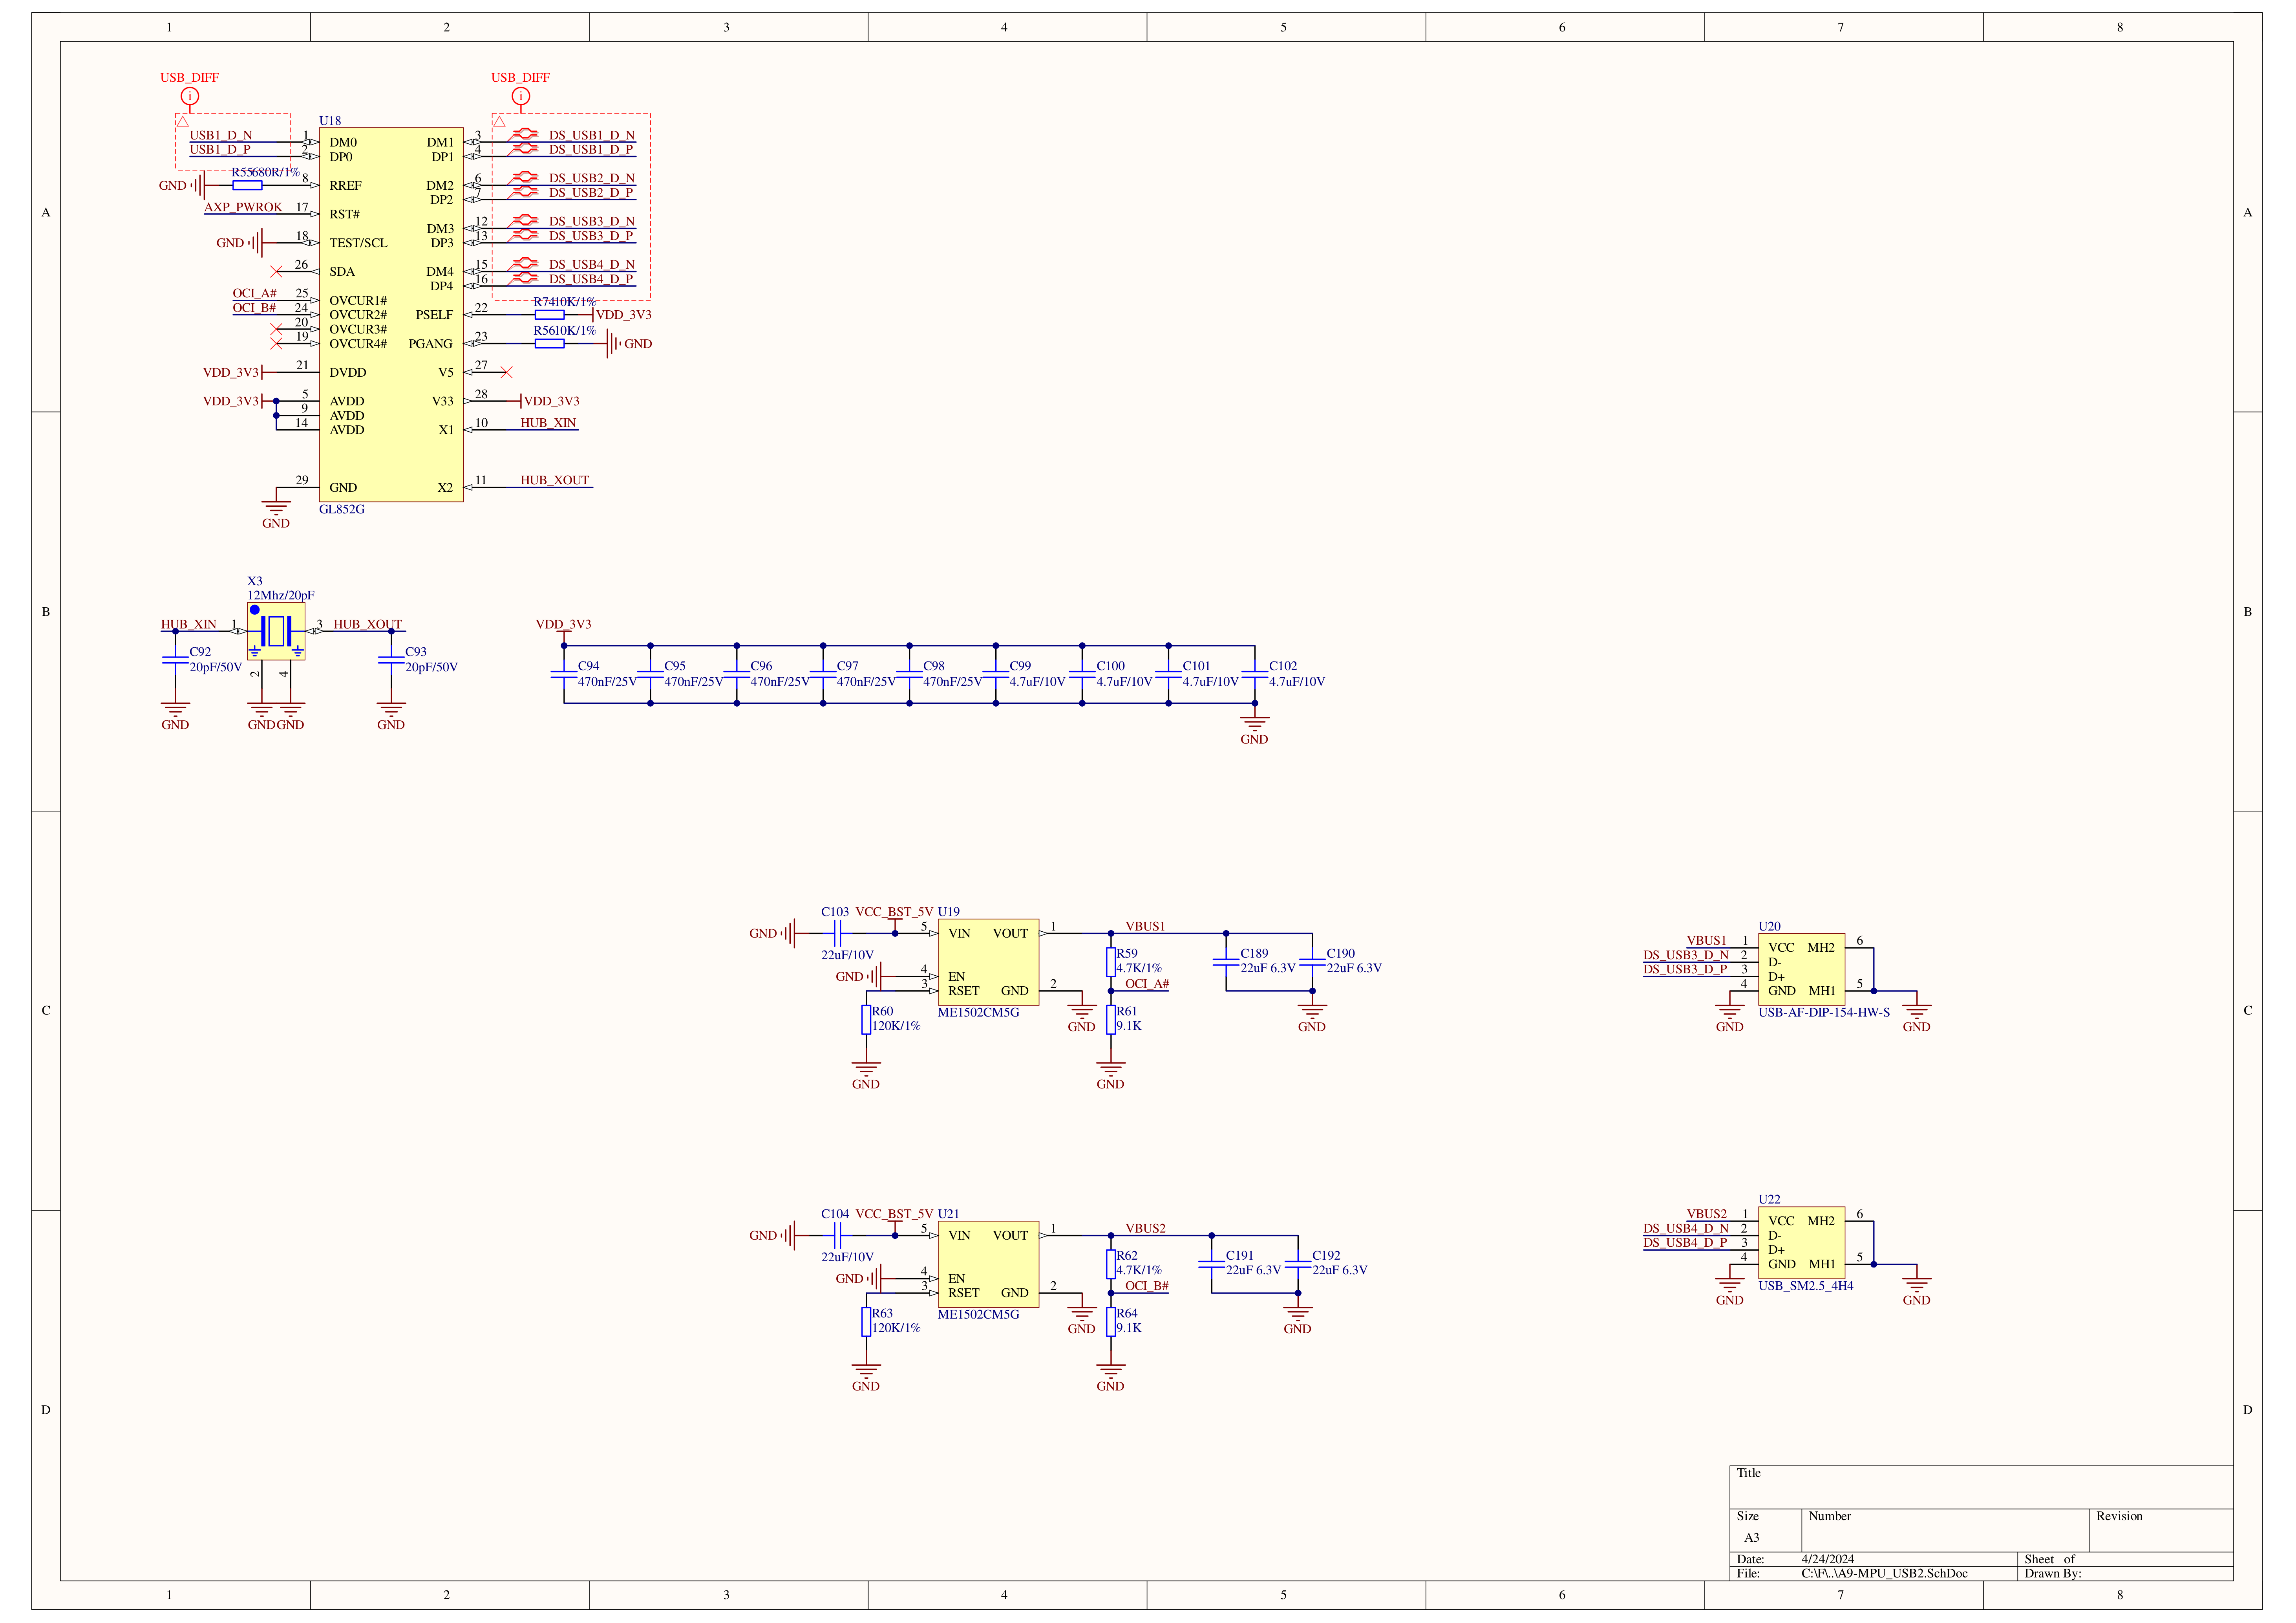Image resolution: width=2296 pixels, height=1623 pixels.
Task: Click the Title field in the title block
Action: coord(1982,1488)
